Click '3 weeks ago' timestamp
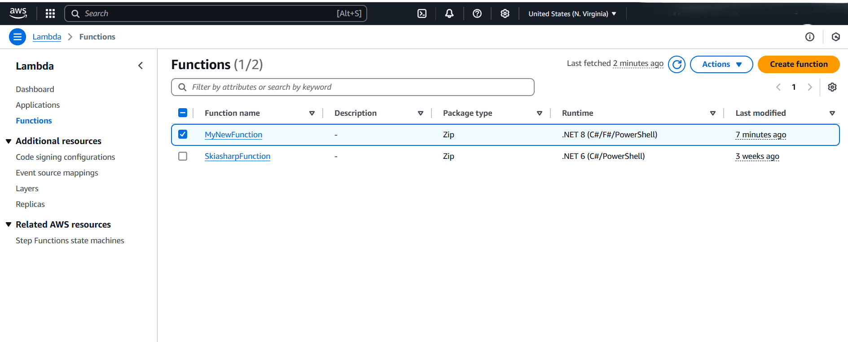Image resolution: width=848 pixels, height=342 pixels. pyautogui.click(x=757, y=156)
